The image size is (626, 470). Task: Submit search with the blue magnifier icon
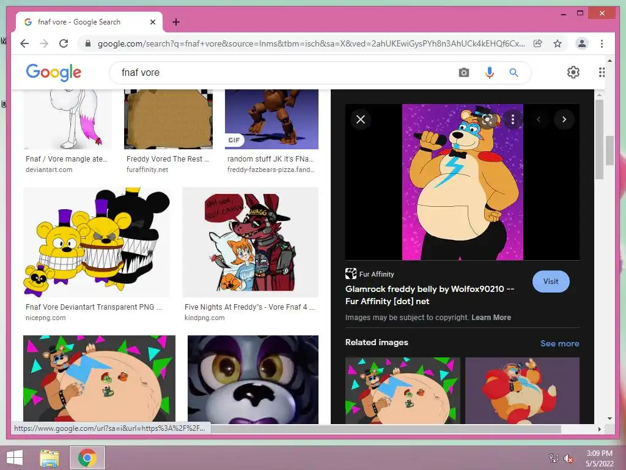514,72
